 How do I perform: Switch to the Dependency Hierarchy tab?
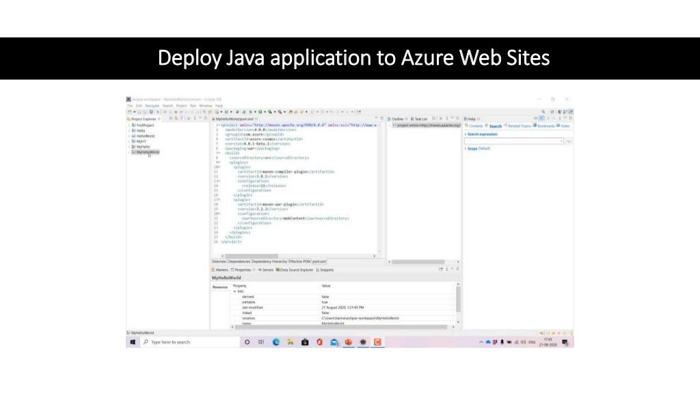(269, 261)
